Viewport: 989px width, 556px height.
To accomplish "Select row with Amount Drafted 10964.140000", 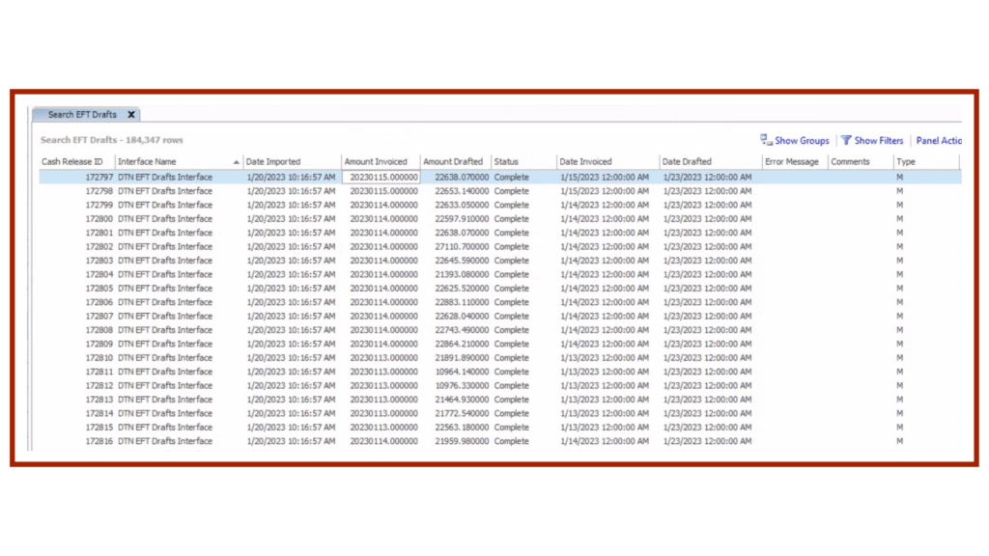I will pos(456,372).
